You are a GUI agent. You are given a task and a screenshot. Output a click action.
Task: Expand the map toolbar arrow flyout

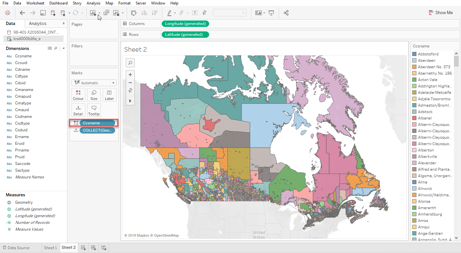coord(130,101)
